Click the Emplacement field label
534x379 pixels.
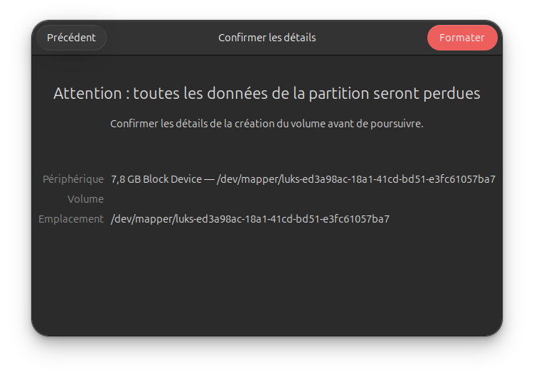71,219
